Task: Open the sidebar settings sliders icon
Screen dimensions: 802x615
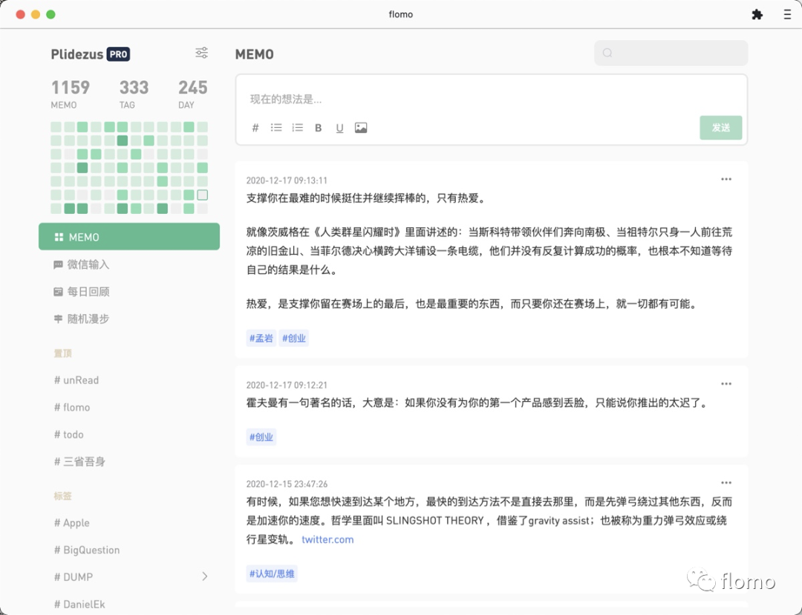Action: click(x=201, y=53)
